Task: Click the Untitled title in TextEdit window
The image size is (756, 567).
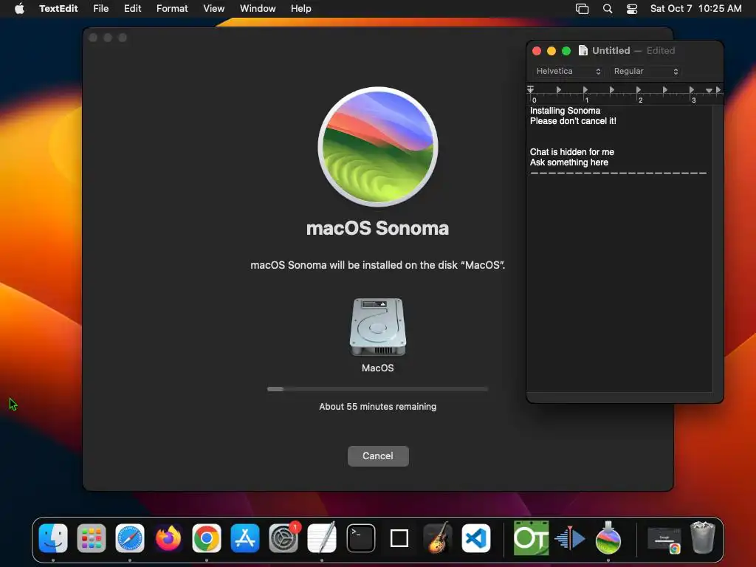Action: point(611,50)
